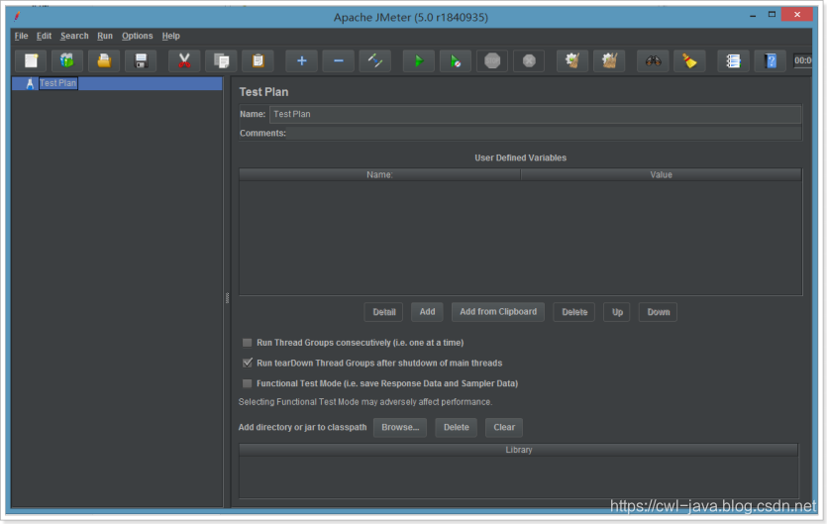Maximize the JMeter window

coord(772,14)
